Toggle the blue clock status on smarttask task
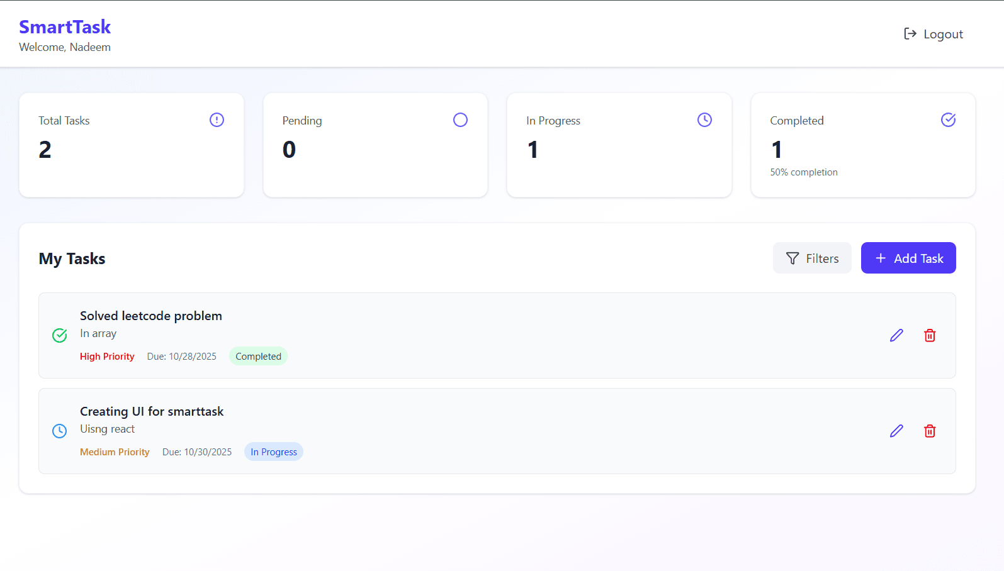The height and width of the screenshot is (571, 1004). 60,431
